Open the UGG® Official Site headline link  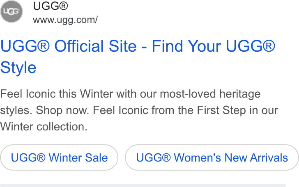coord(138,57)
